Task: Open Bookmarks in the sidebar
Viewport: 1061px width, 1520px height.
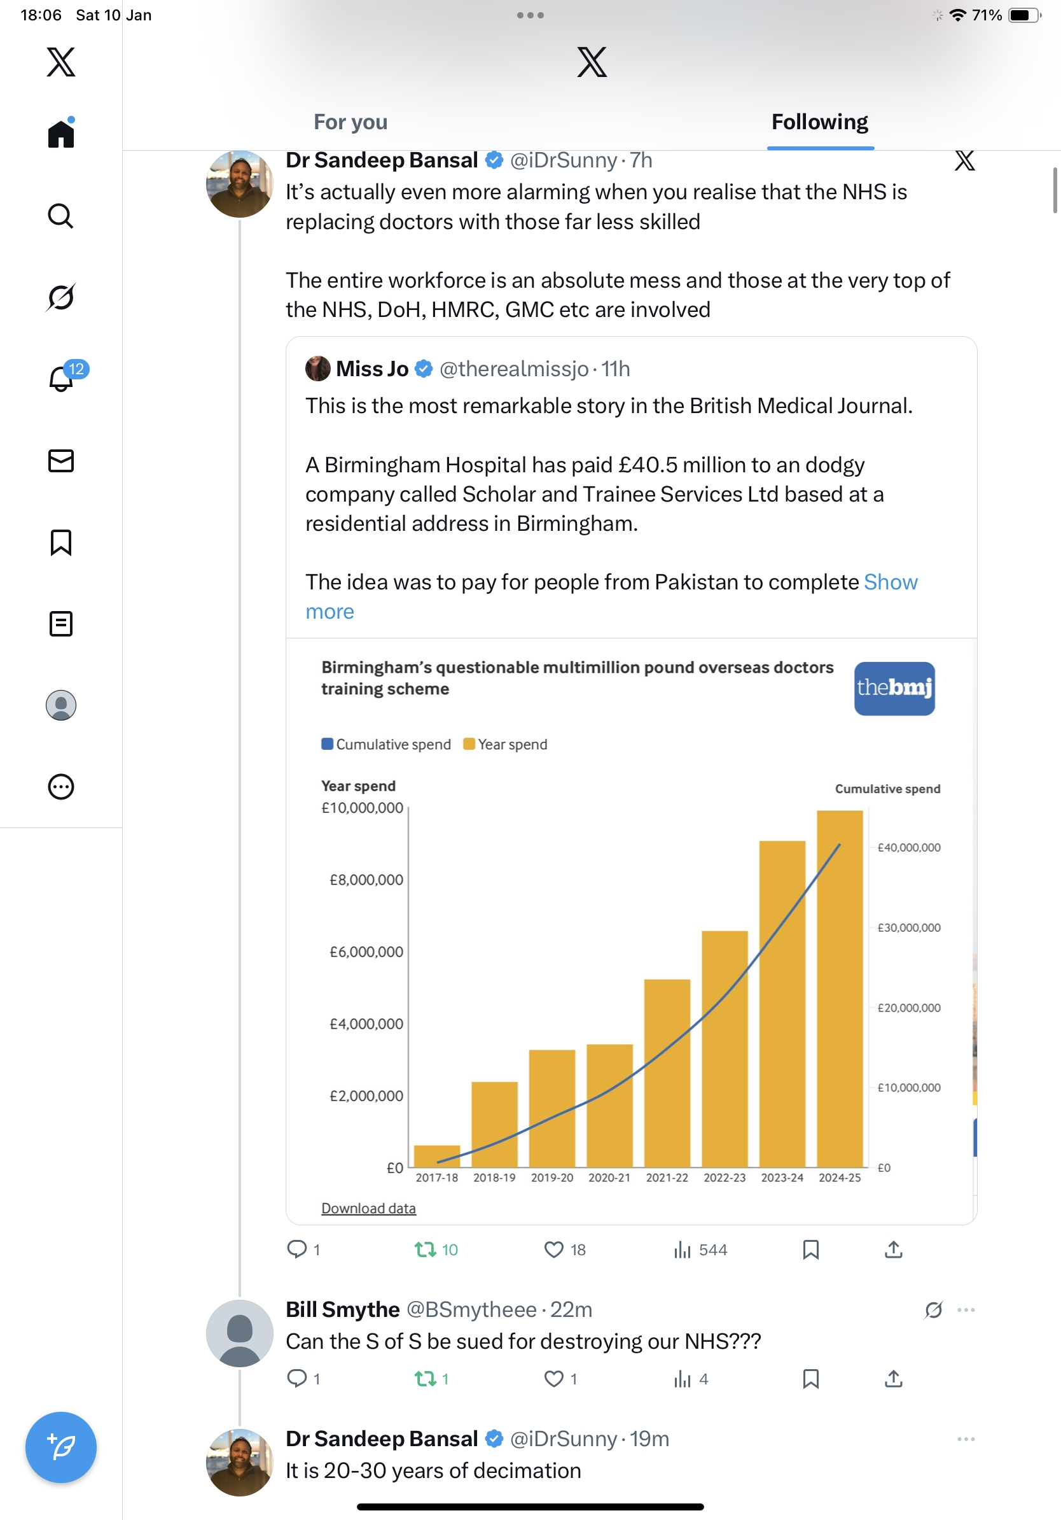Action: pyautogui.click(x=61, y=542)
